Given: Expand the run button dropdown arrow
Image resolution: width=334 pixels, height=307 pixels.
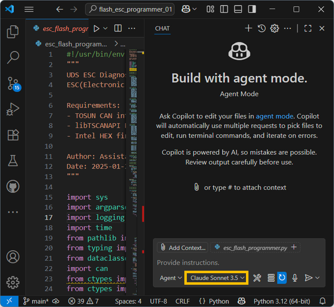Looking at the screenshot, I should (105, 29).
